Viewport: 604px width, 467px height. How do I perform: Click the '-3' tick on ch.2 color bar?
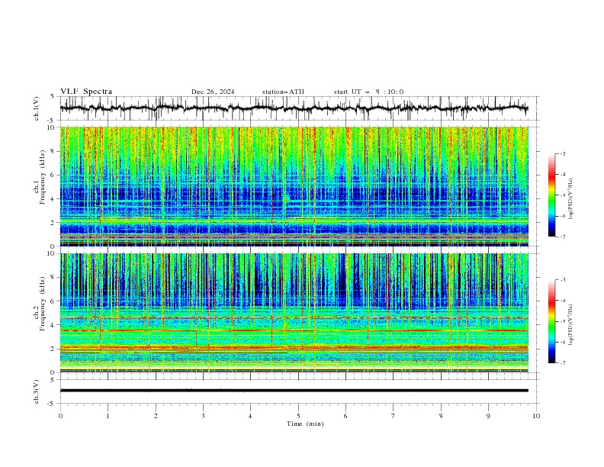[563, 280]
